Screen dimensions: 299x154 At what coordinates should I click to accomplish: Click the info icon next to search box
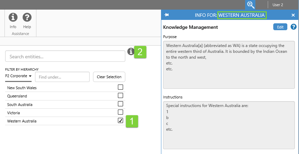coord(131,51)
